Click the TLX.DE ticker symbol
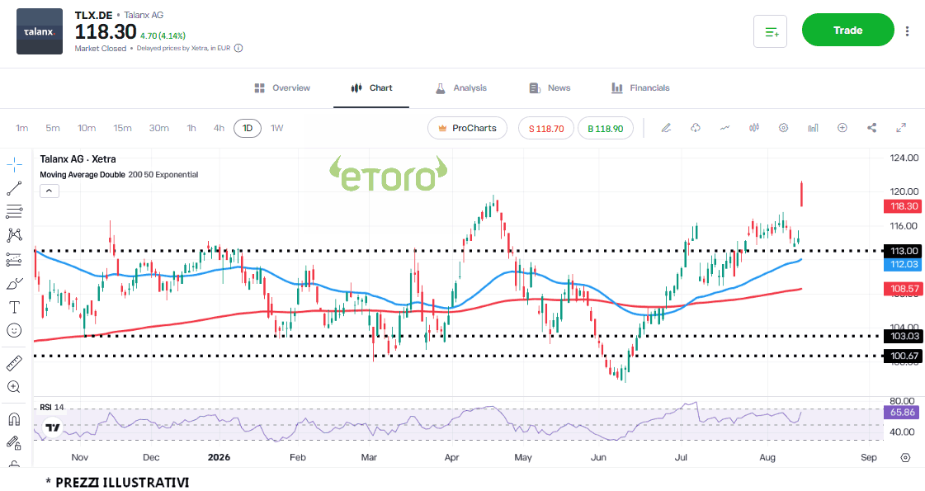The height and width of the screenshot is (491, 925). pos(93,16)
